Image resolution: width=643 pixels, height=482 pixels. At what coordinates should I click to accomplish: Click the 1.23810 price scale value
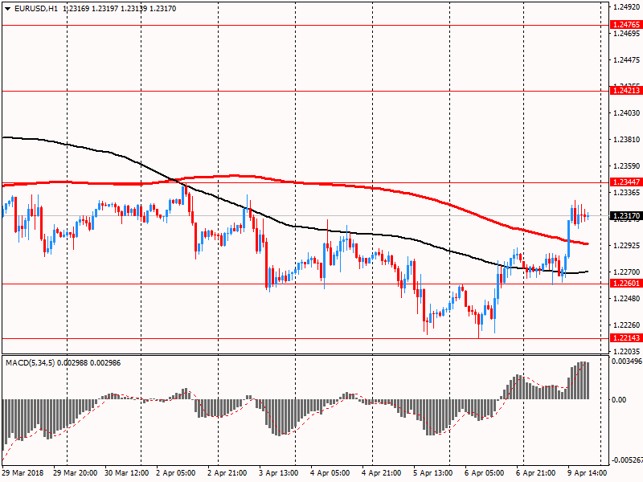626,139
